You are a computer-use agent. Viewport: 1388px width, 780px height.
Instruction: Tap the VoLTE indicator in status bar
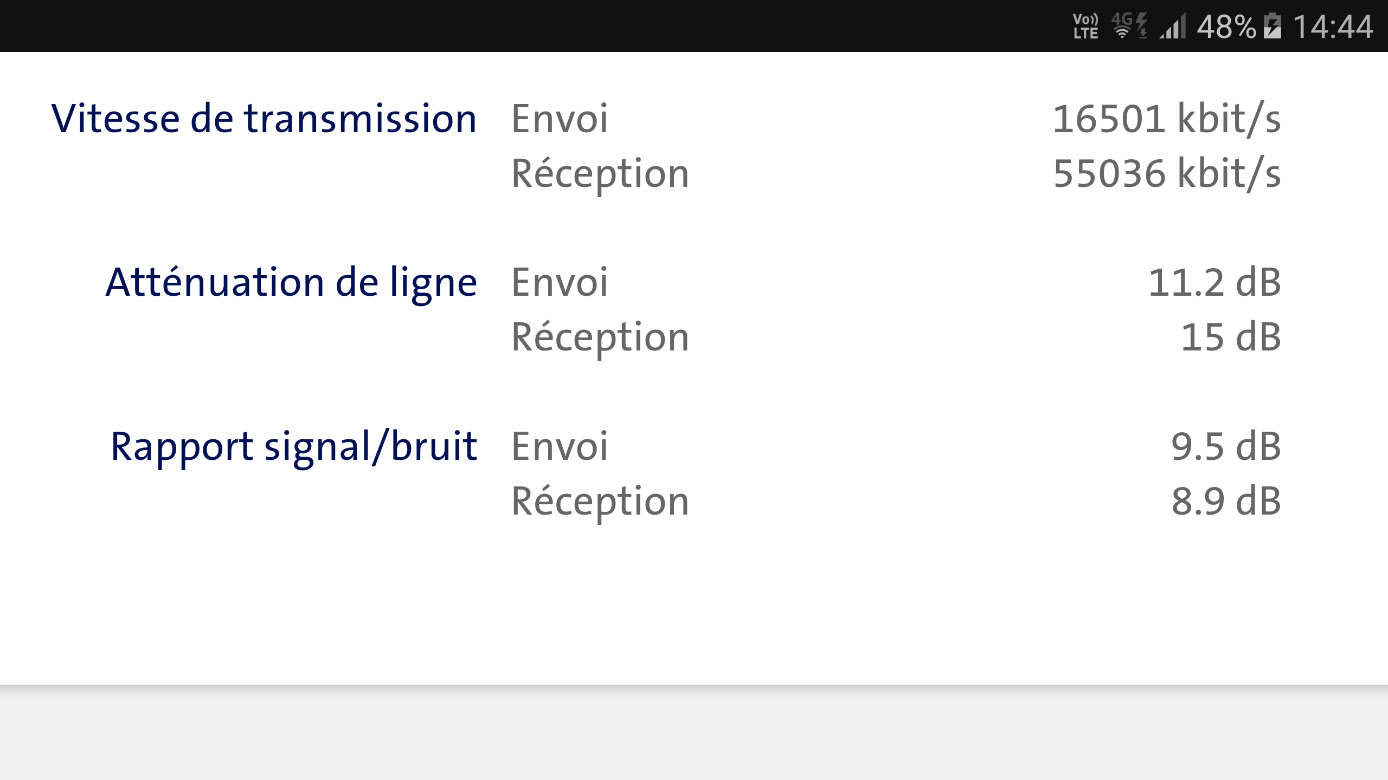point(1085,26)
